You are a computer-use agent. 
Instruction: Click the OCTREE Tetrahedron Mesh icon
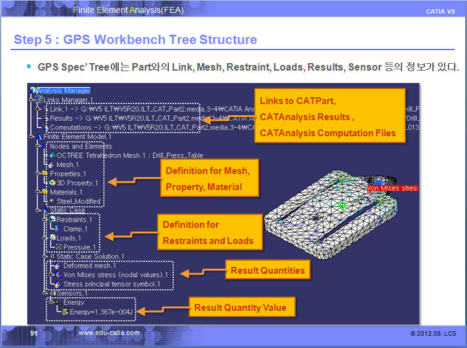[x=52, y=155]
